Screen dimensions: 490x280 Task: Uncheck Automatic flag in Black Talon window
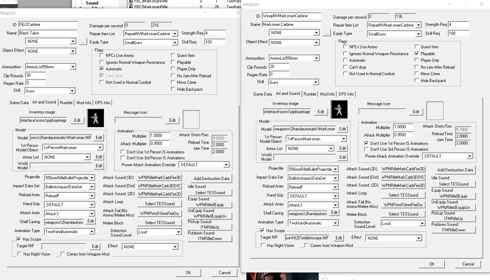pos(102,69)
